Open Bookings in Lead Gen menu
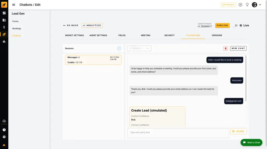The width and height of the screenshot is (267, 149). (17, 29)
